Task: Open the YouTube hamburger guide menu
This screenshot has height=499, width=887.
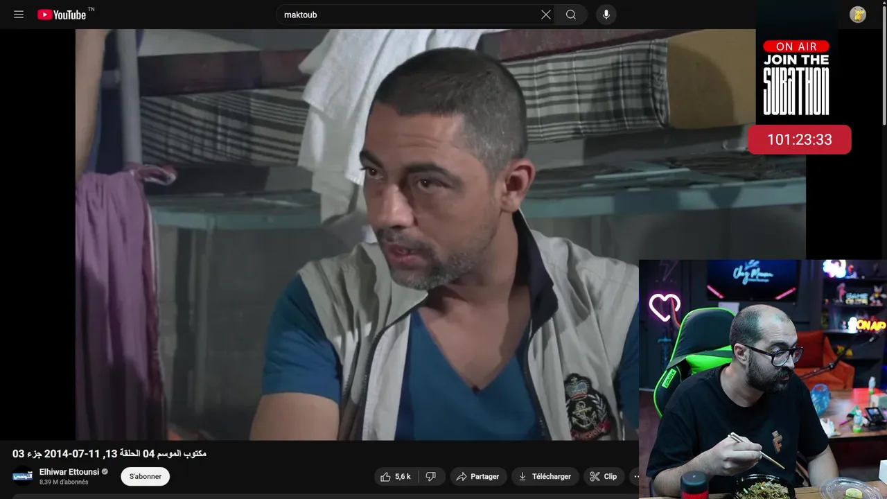Action: point(19,15)
